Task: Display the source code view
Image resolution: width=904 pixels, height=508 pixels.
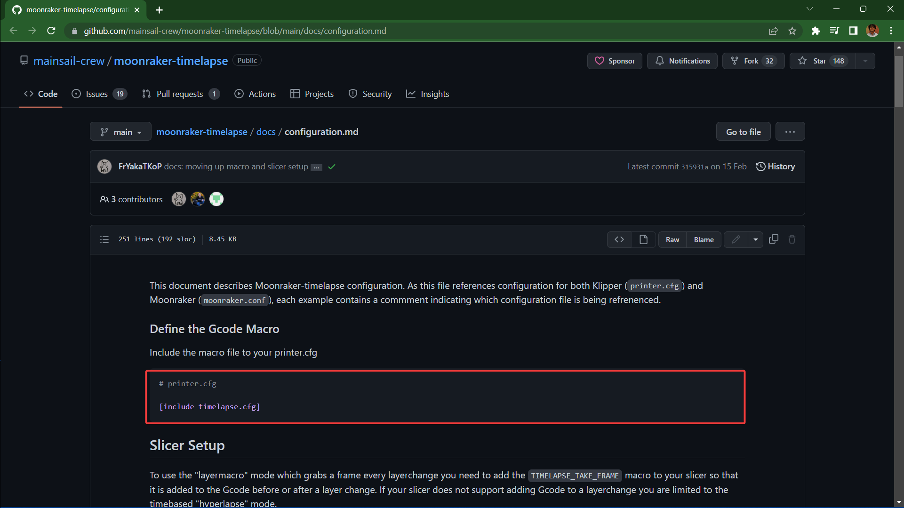Action: coord(619,239)
